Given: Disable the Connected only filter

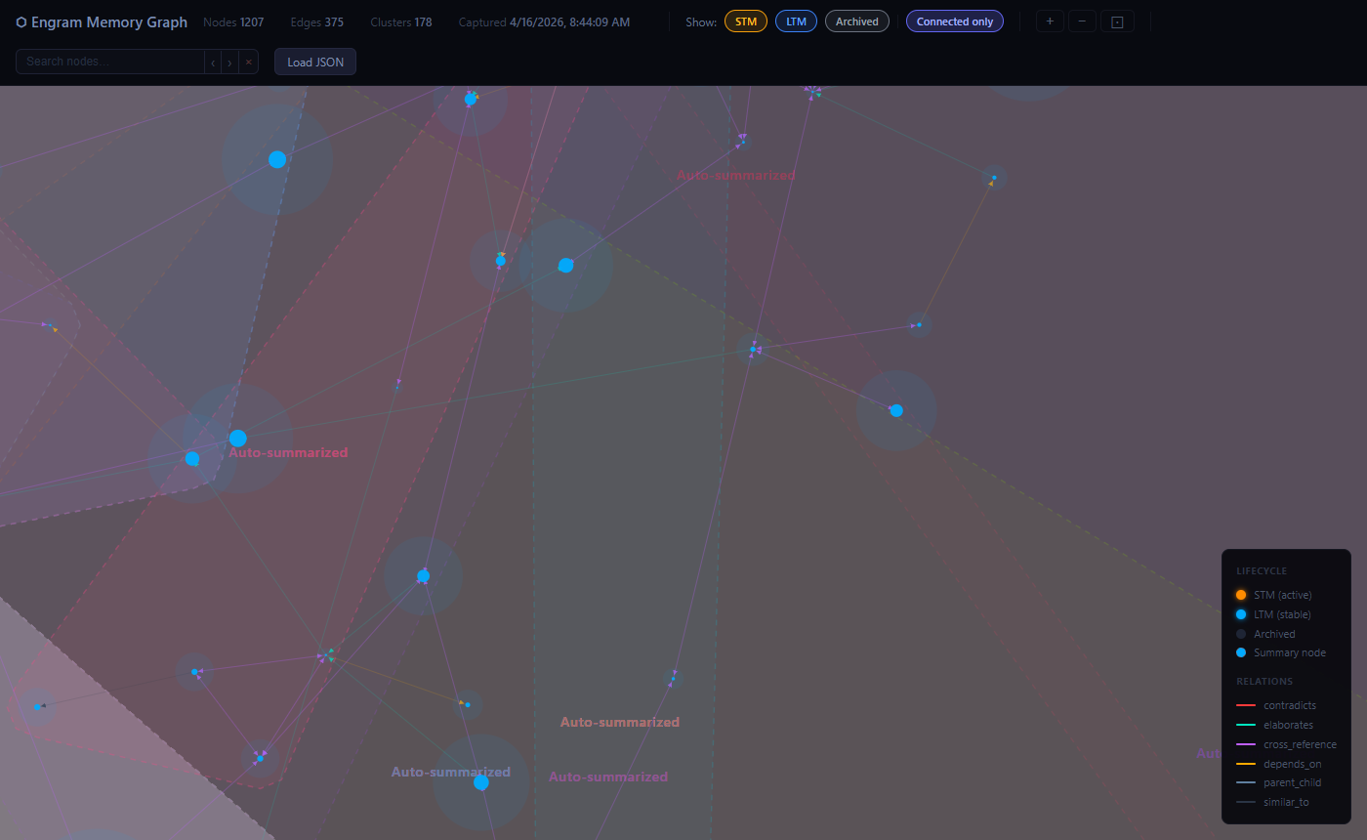Looking at the screenshot, I should click(954, 21).
